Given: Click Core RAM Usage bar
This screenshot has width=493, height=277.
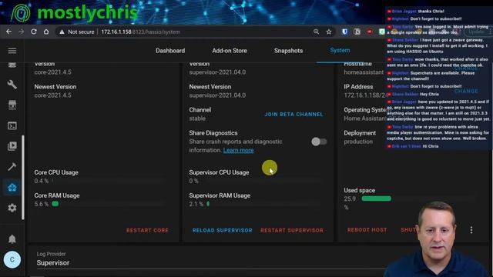Looking at the screenshot, I should pyautogui.click(x=109, y=204).
